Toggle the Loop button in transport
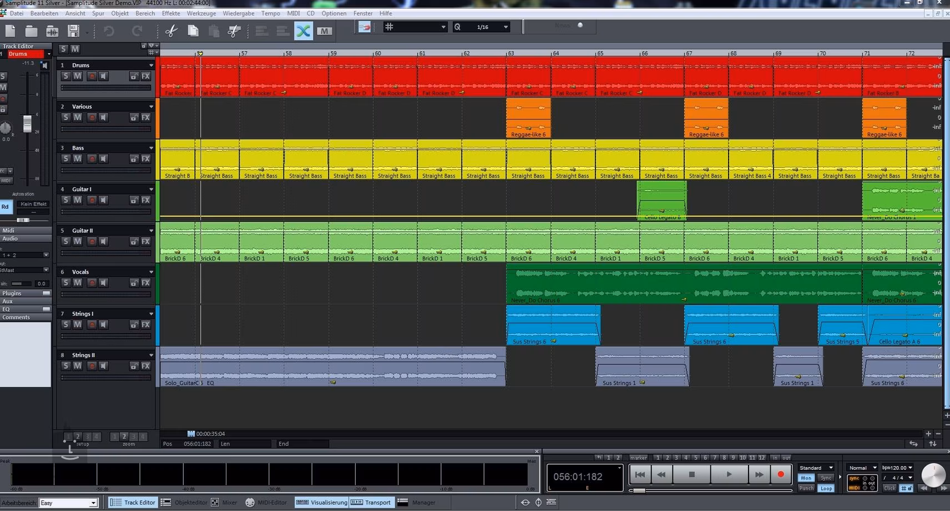 click(x=826, y=488)
